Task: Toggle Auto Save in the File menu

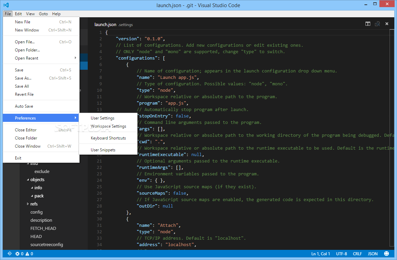Action: point(41,106)
